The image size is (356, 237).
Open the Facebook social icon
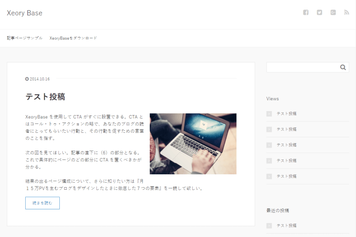(306, 12)
